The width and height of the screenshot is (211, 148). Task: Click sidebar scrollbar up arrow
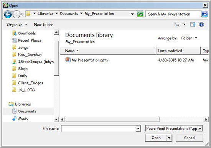pos(56,33)
